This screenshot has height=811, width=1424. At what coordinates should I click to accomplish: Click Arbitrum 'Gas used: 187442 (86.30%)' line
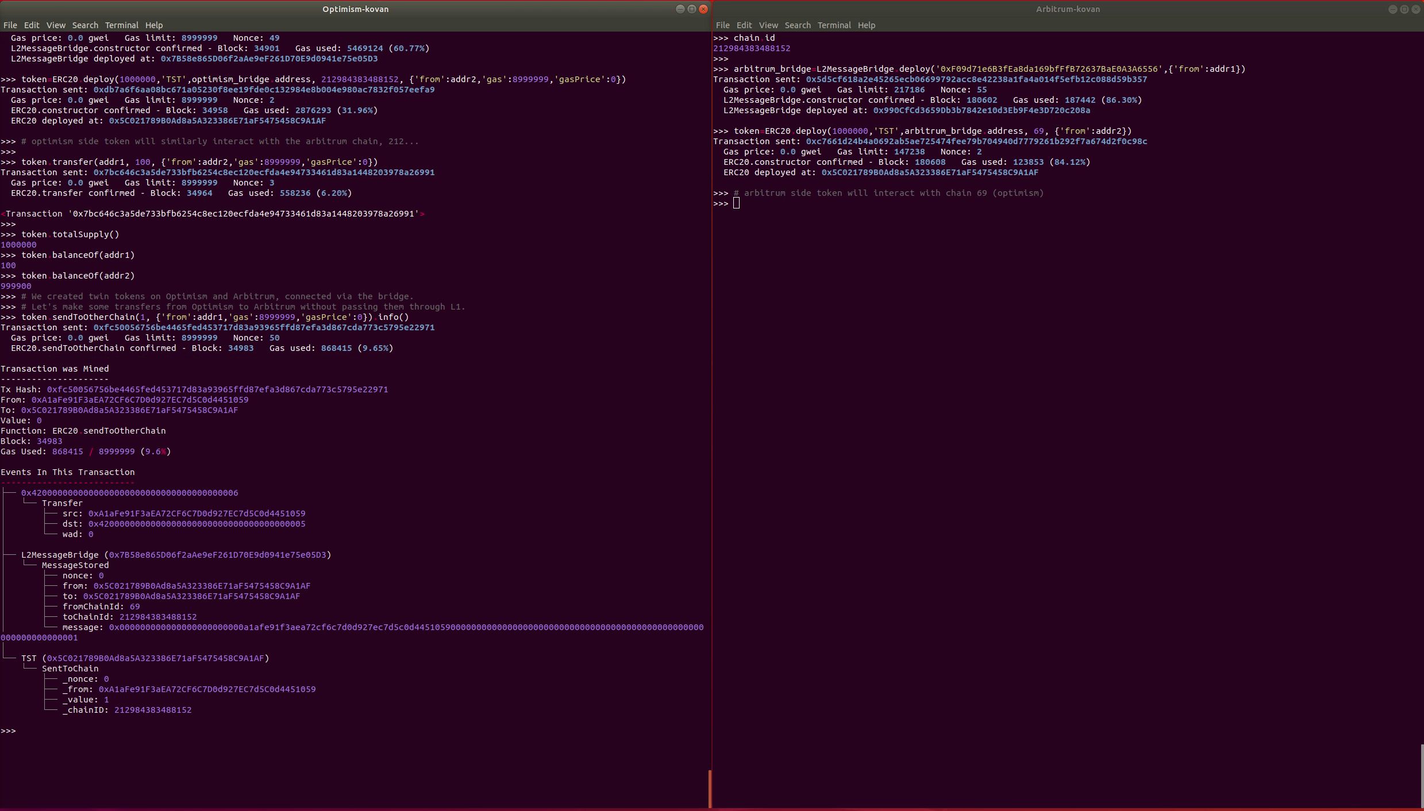tap(1077, 100)
